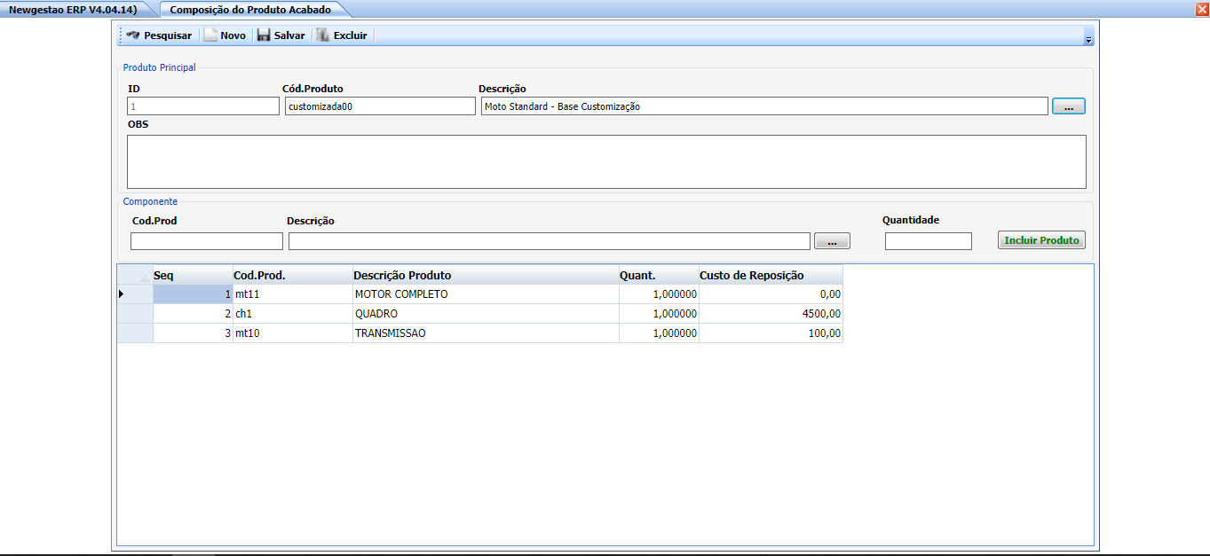Click the component Descrição field

click(x=550, y=241)
